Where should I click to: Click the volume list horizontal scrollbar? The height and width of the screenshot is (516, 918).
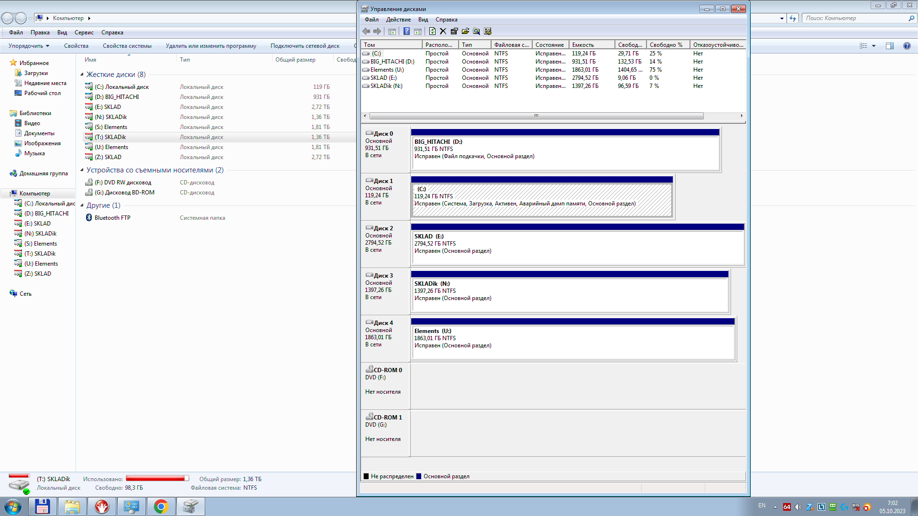[536, 116]
